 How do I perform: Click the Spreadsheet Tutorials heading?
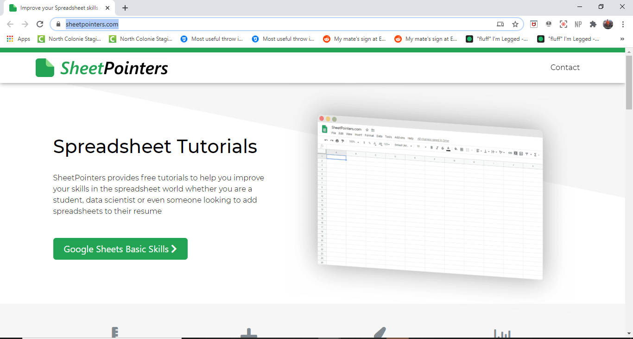click(x=155, y=147)
